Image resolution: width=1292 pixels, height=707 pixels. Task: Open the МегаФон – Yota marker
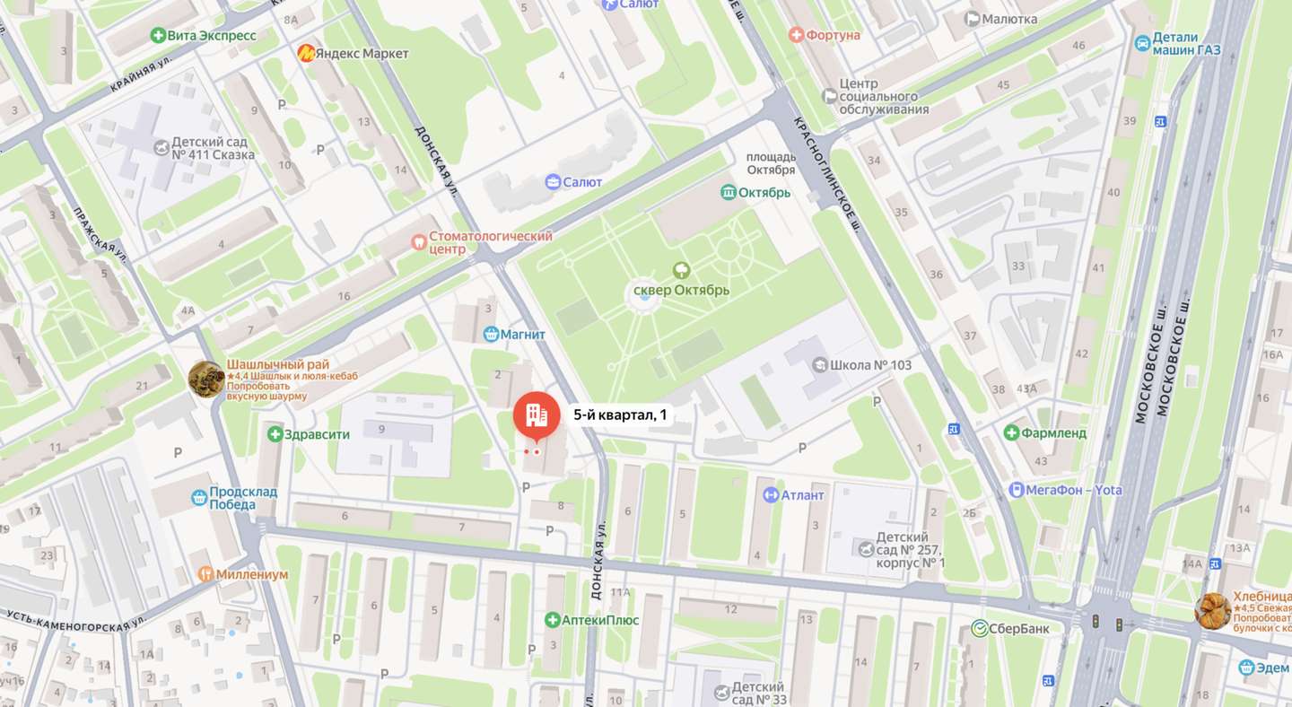click(x=1017, y=490)
